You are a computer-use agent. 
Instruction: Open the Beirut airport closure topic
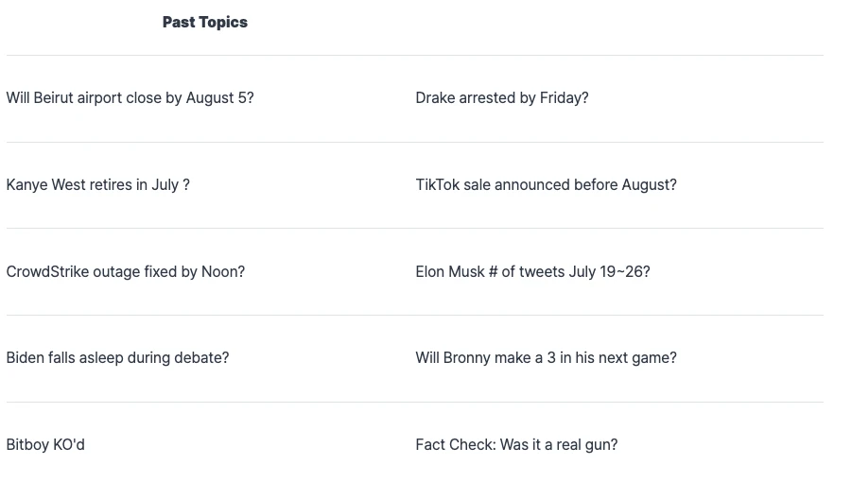coord(130,98)
